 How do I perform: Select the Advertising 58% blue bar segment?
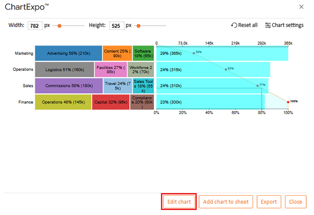tap(68, 53)
